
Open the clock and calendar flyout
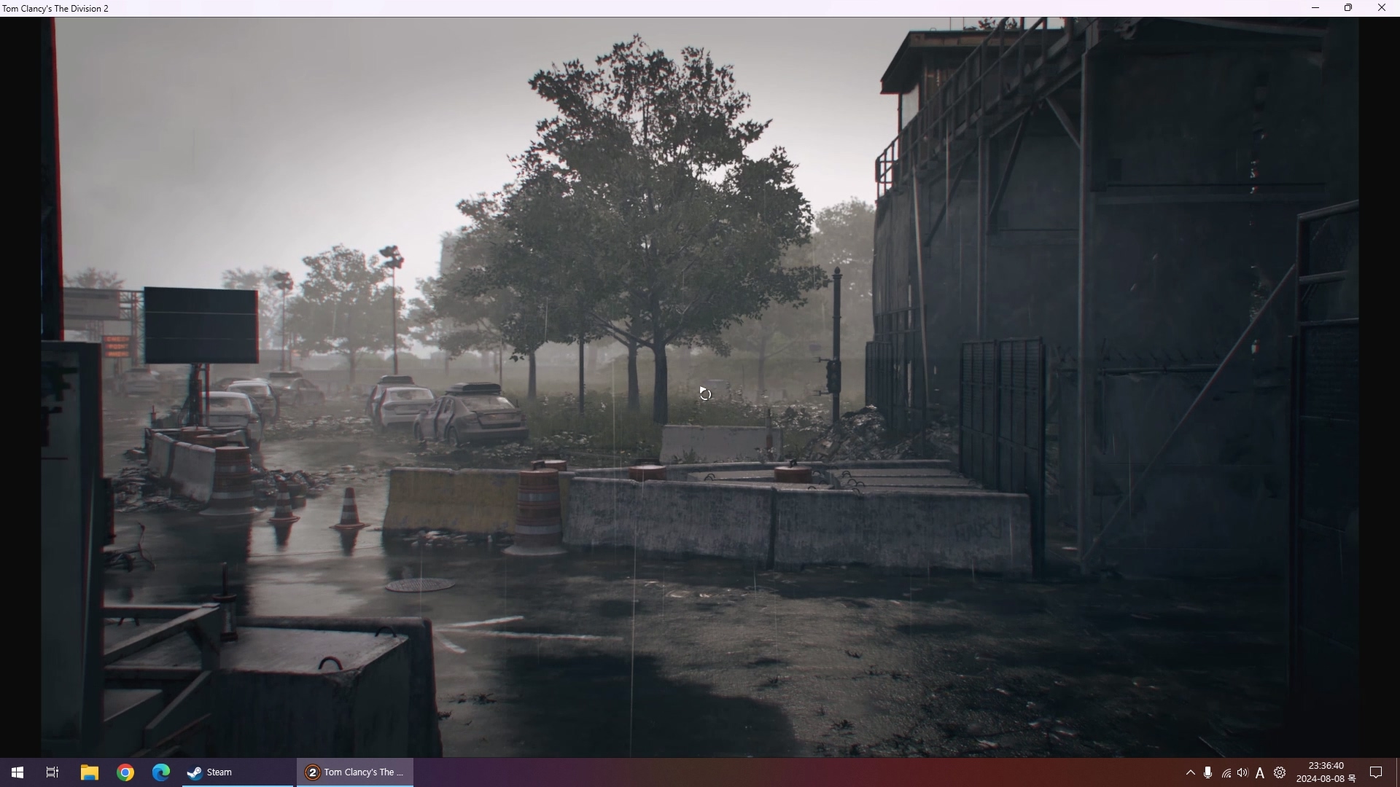click(x=1326, y=772)
